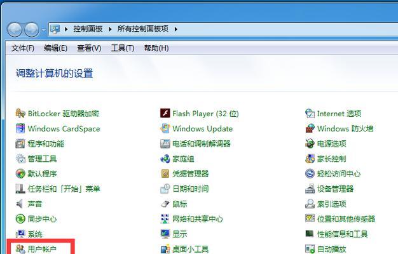Open the Windows 防火墙 link
This screenshot has height=254, width=398.
pyautogui.click(x=345, y=129)
